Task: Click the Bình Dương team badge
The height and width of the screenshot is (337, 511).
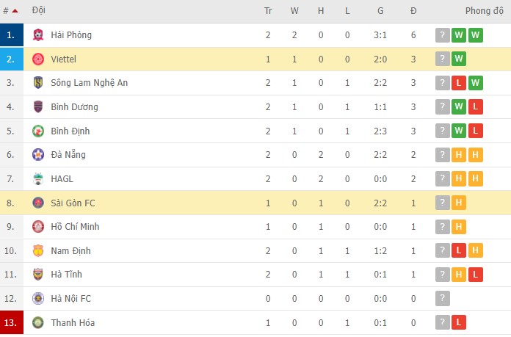Action: tap(38, 107)
